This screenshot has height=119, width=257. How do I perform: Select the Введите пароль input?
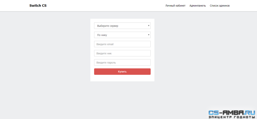[x=122, y=62]
